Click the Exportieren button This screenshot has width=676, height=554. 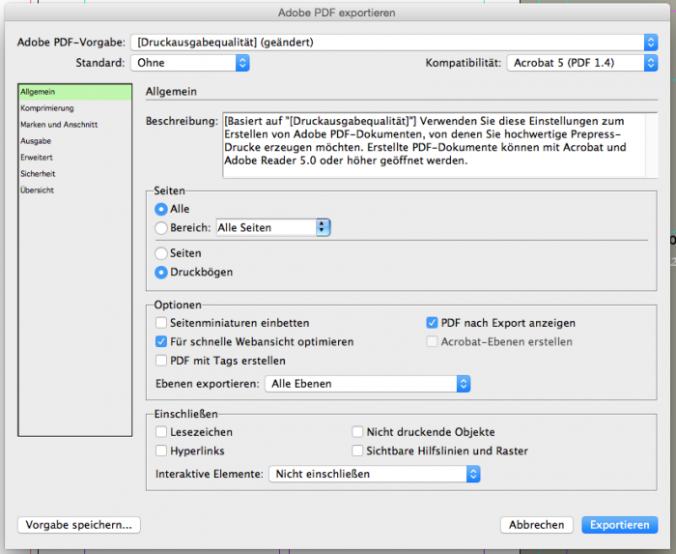click(x=620, y=525)
